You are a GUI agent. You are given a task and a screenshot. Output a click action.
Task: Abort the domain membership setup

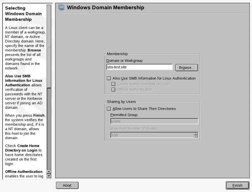(67, 185)
